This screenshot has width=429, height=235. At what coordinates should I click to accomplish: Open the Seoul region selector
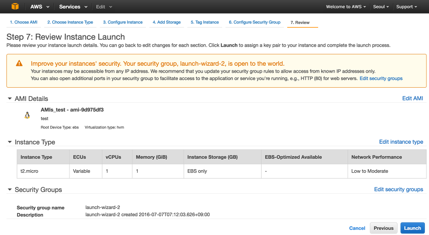pos(381,7)
